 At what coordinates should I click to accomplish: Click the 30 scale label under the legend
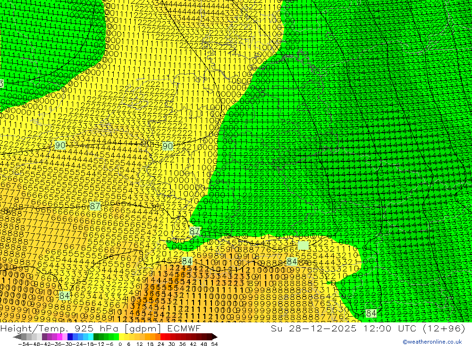click(172, 344)
